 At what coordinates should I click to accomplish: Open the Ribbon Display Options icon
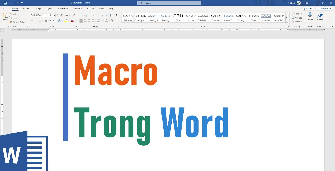pyautogui.click(x=307, y=3)
